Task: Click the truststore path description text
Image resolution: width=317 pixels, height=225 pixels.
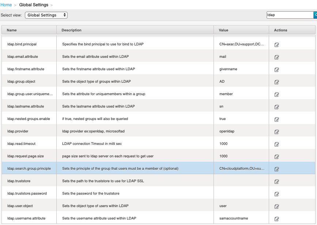Action: [103, 181]
